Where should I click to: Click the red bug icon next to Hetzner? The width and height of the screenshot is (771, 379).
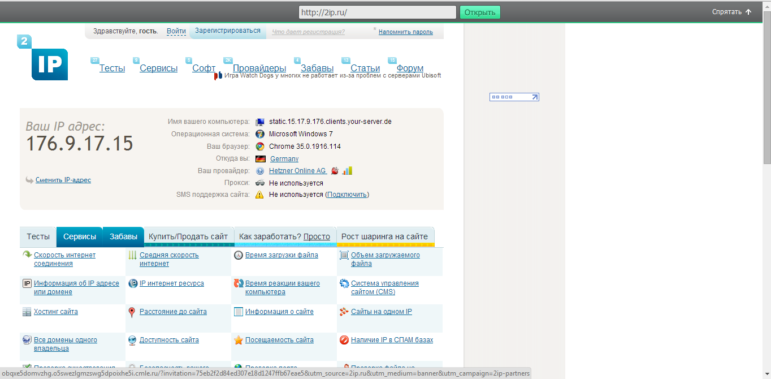pyautogui.click(x=335, y=171)
